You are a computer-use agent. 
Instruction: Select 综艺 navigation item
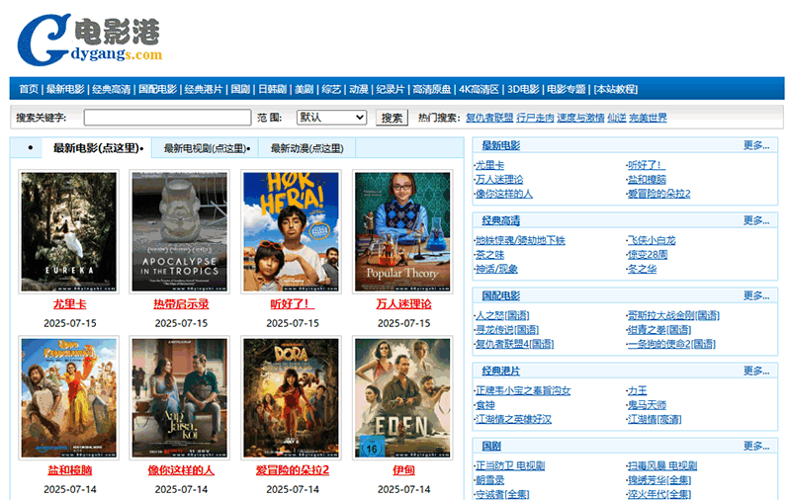click(331, 89)
